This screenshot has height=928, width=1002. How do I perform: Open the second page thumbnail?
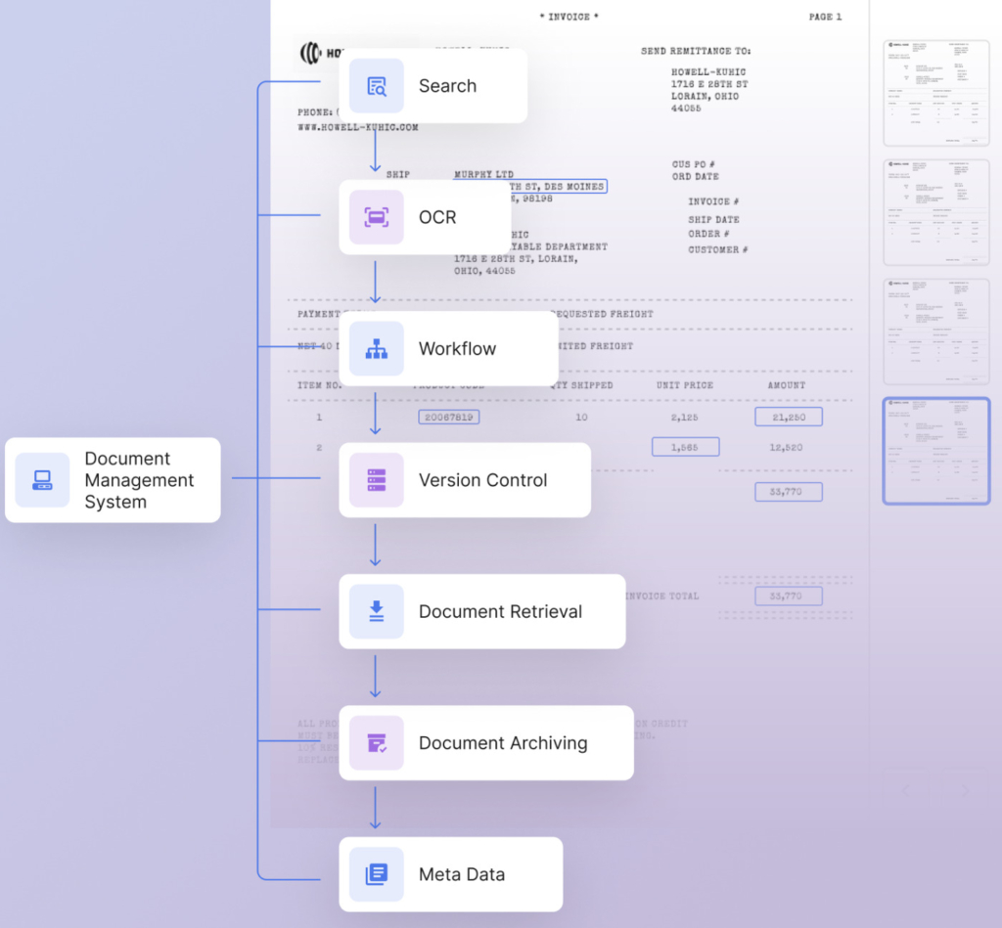coord(936,211)
